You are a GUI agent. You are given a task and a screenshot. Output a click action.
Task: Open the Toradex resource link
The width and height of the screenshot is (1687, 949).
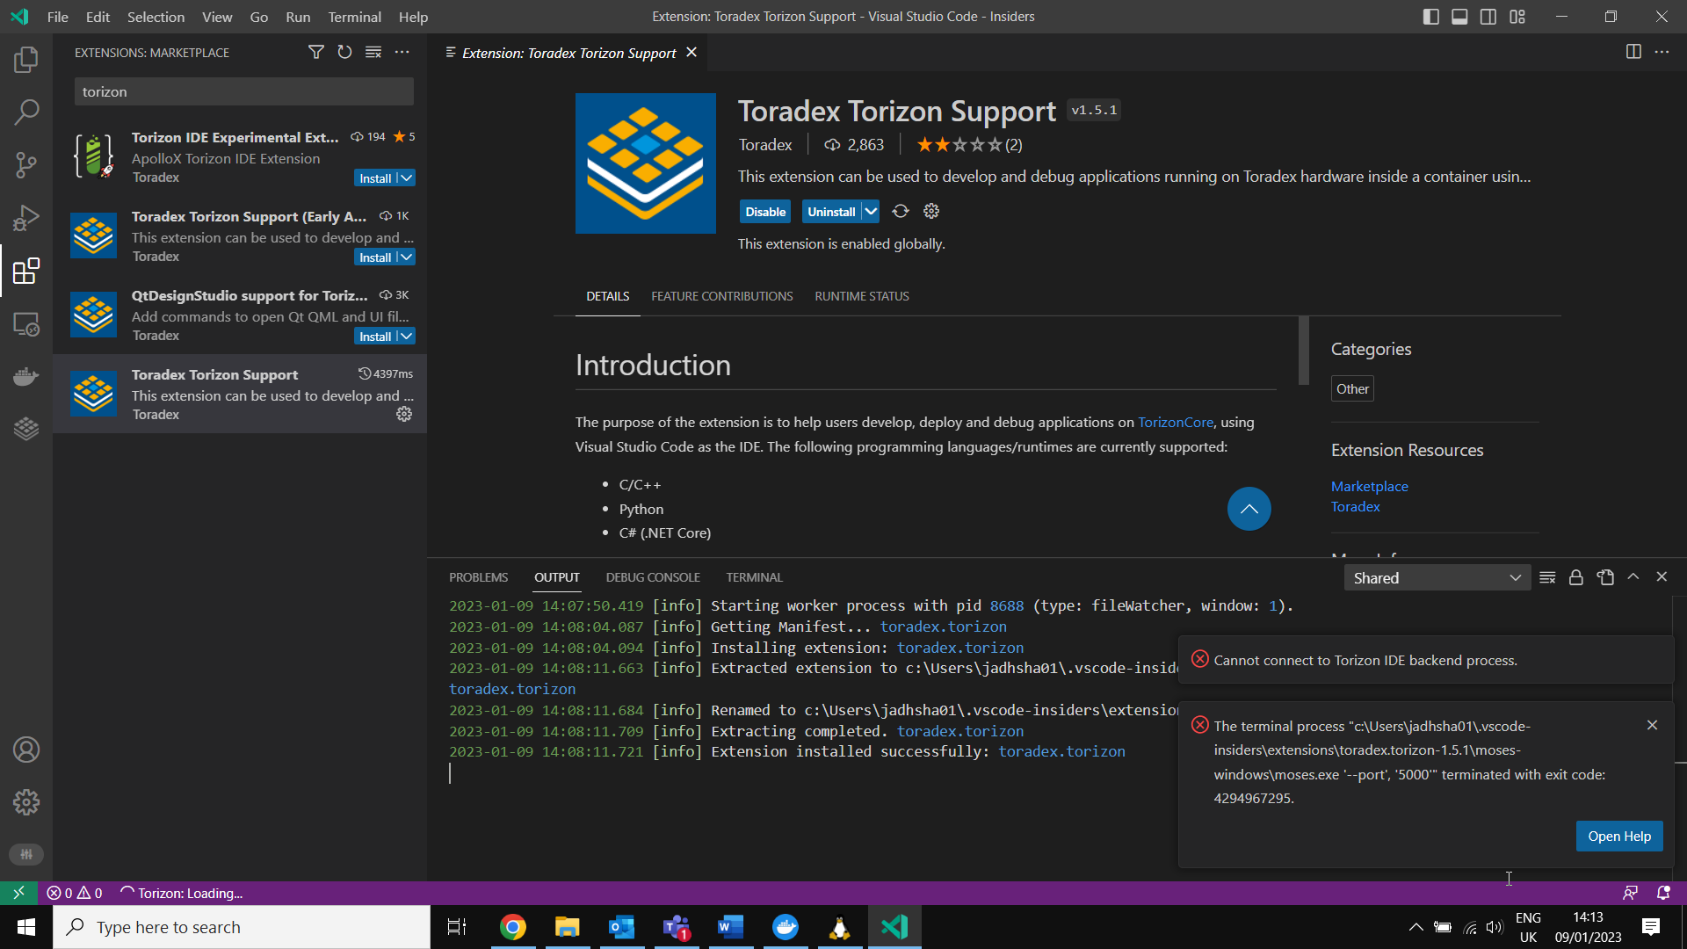[x=1355, y=506]
